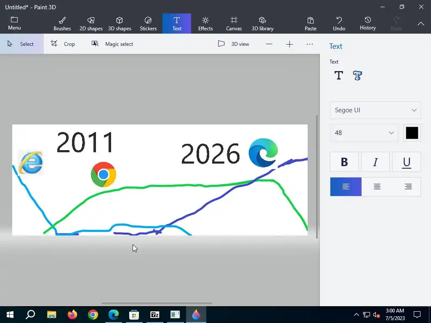Image resolution: width=431 pixels, height=323 pixels.
Task: Launch Chrome from taskbar
Action: [x=93, y=315]
